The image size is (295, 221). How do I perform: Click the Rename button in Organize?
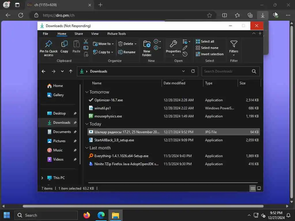click(127, 52)
